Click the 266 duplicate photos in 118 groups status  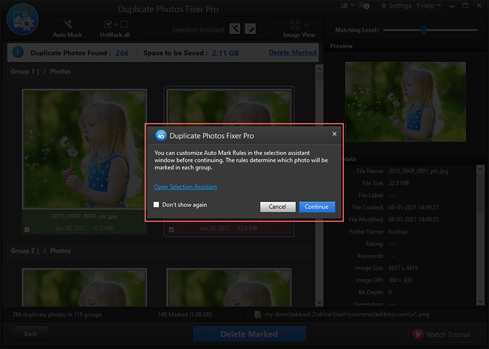pos(57,314)
